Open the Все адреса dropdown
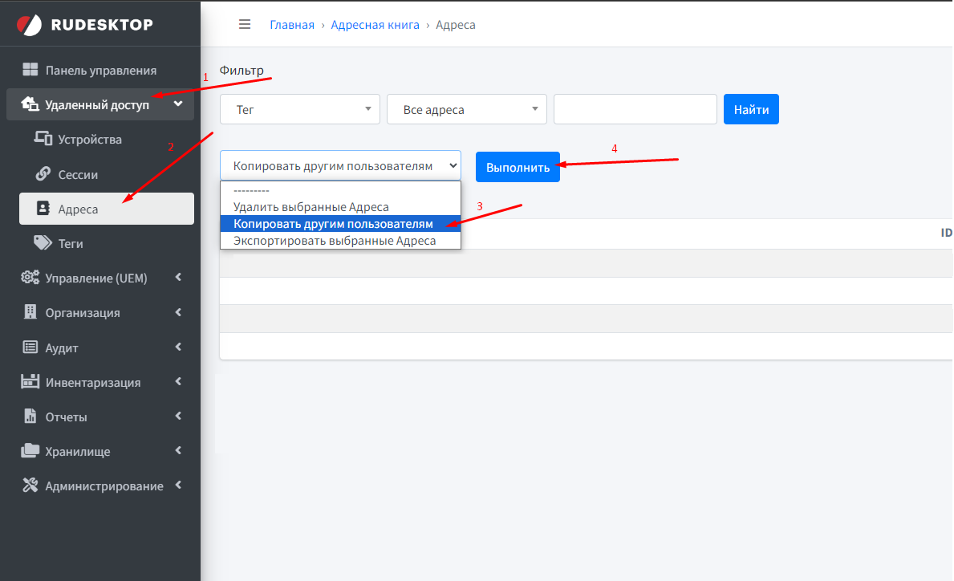954x581 pixels. pyautogui.click(x=466, y=109)
